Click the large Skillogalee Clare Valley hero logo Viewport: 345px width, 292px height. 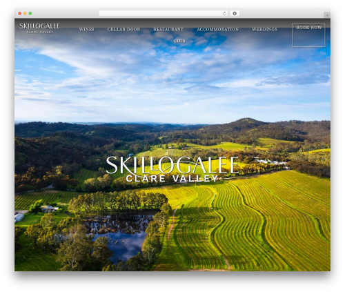(x=172, y=169)
